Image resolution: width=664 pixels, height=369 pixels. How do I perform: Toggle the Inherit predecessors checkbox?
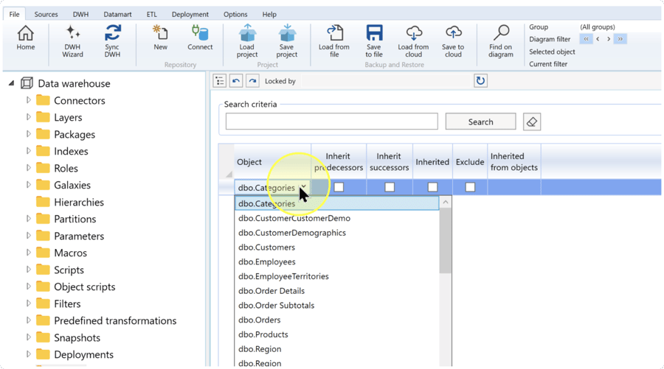pos(339,187)
